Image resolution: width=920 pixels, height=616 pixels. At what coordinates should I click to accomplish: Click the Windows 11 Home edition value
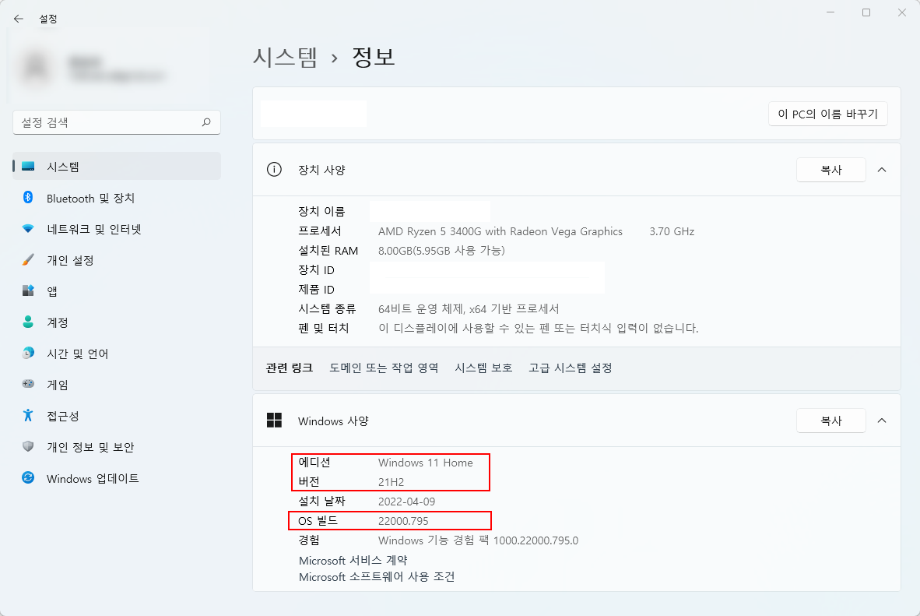coord(426,463)
